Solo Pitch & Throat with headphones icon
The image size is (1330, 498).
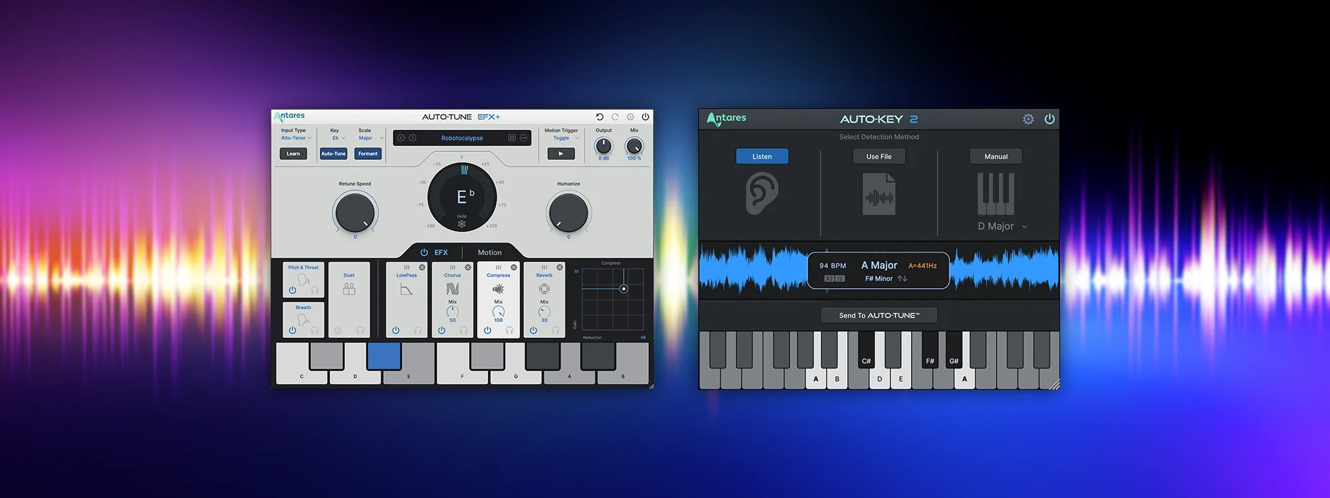[315, 290]
